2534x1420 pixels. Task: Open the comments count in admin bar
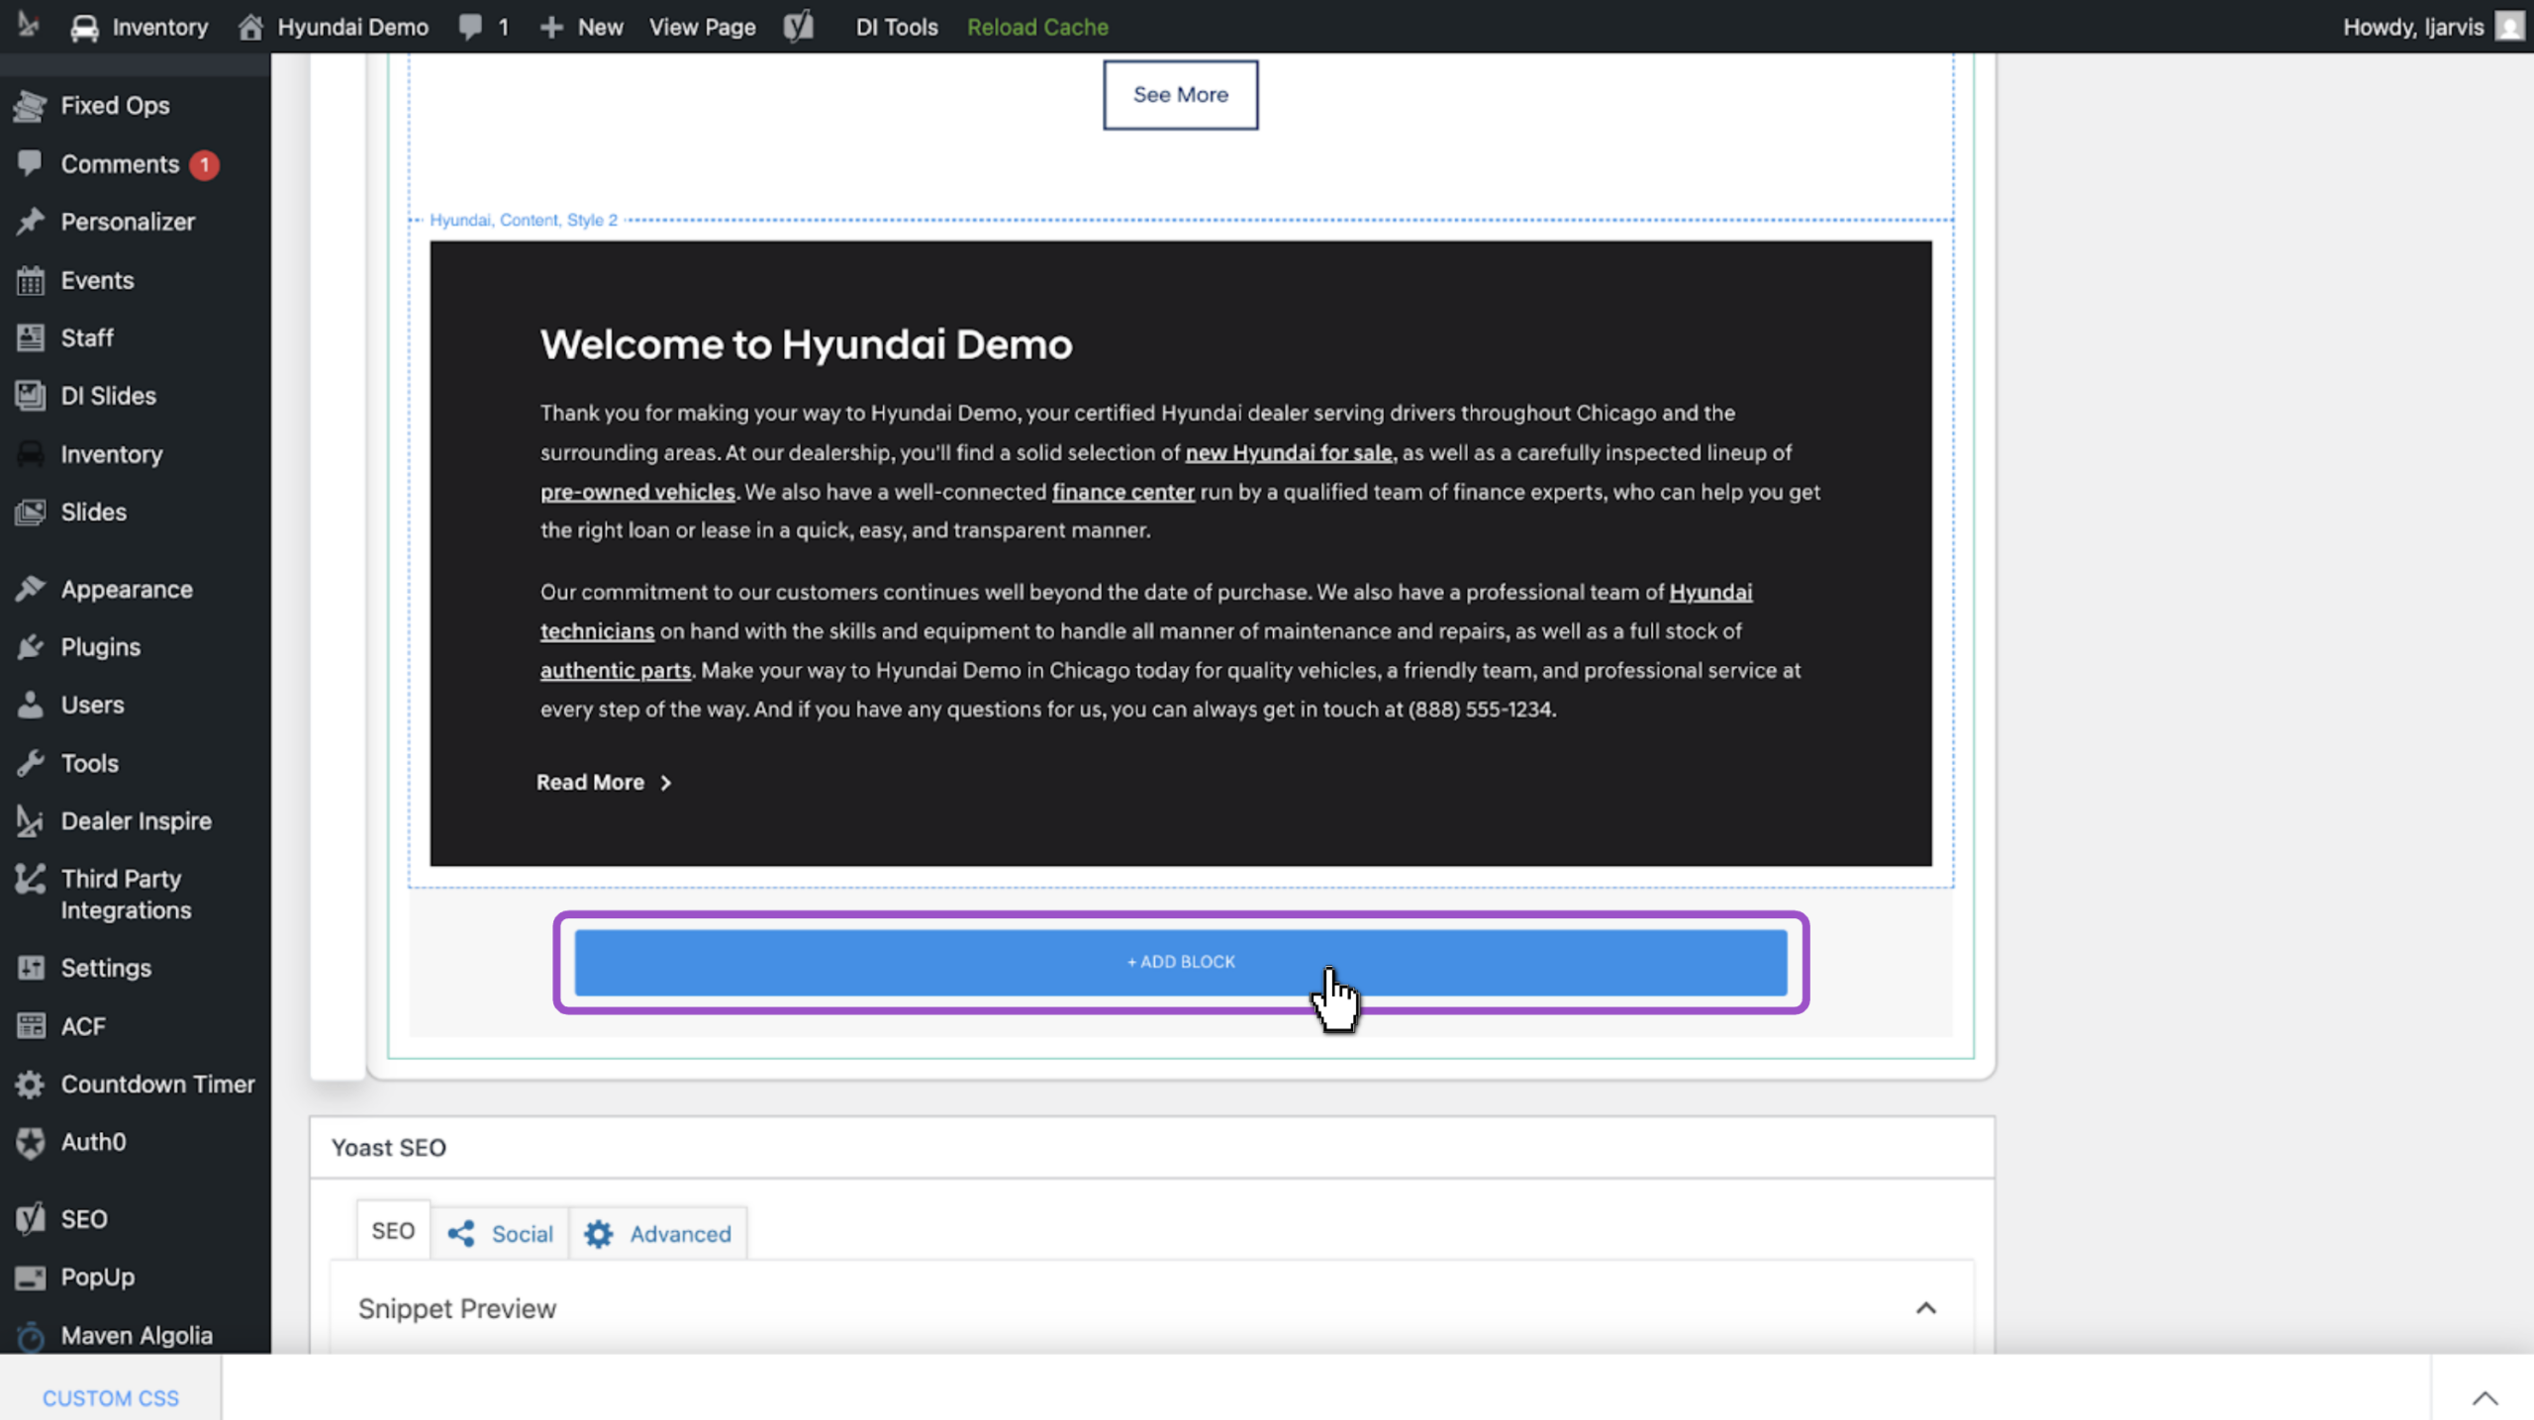coord(484,27)
